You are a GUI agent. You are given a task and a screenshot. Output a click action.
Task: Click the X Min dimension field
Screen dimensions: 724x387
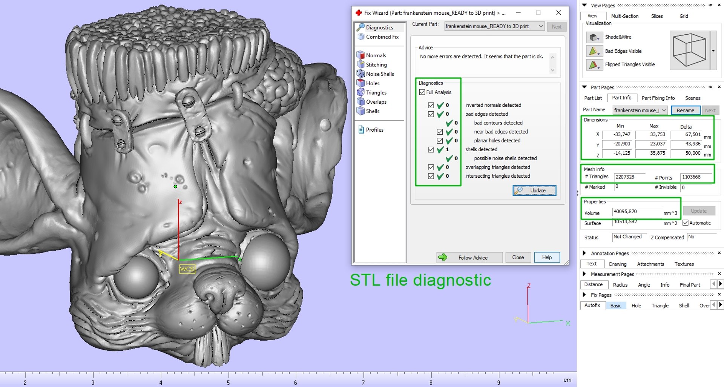point(617,135)
